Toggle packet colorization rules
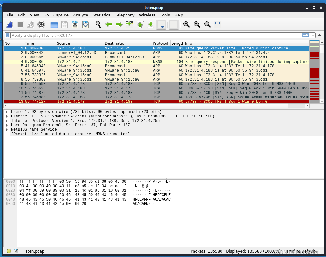The height and width of the screenshot is (257, 326). pos(174,24)
